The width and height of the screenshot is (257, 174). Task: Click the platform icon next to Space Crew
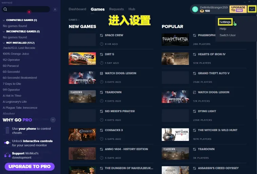point(102,35)
